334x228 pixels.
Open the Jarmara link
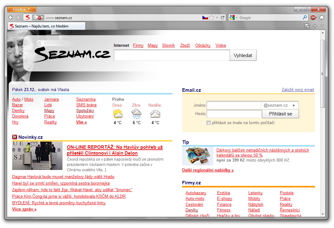pyautogui.click(x=51, y=99)
